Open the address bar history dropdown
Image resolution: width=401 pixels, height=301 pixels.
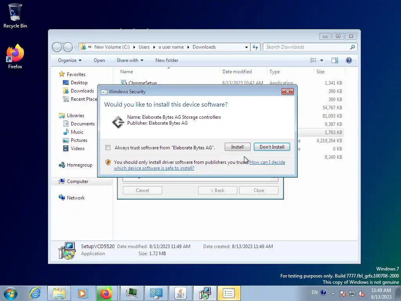[246, 47]
